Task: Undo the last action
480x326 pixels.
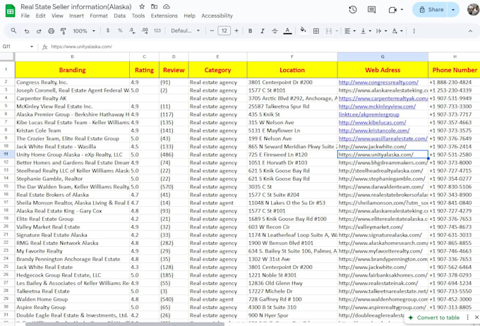Action: point(27,31)
